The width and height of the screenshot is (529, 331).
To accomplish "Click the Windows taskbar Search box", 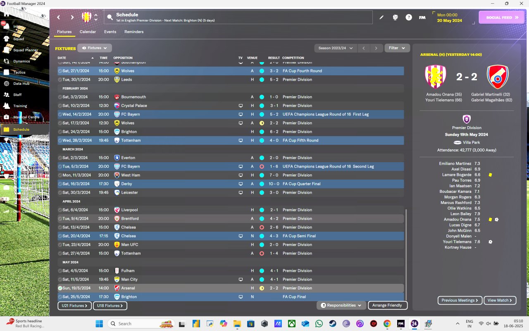I will (141, 324).
